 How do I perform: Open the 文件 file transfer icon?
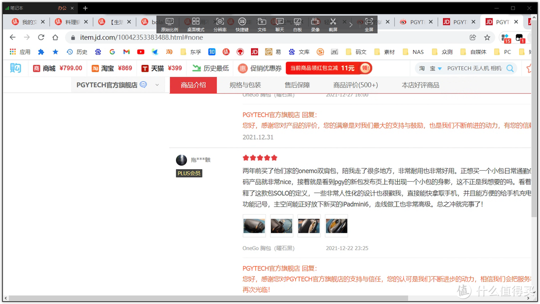click(262, 22)
